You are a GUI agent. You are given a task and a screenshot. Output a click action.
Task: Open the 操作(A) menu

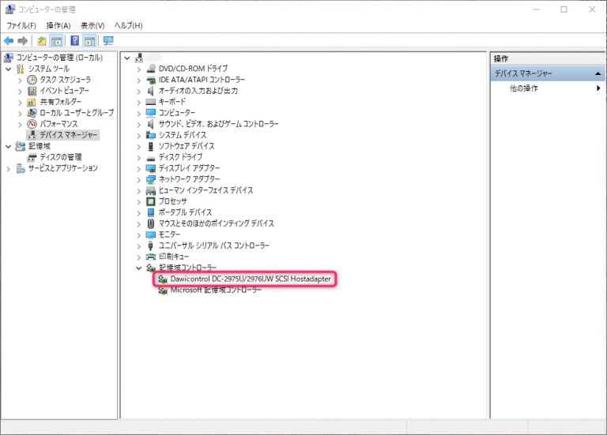pos(58,25)
